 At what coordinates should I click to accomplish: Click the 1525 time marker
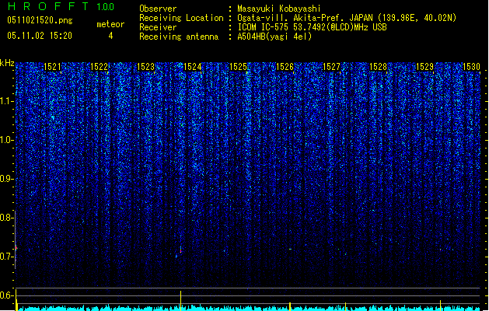click(x=238, y=67)
